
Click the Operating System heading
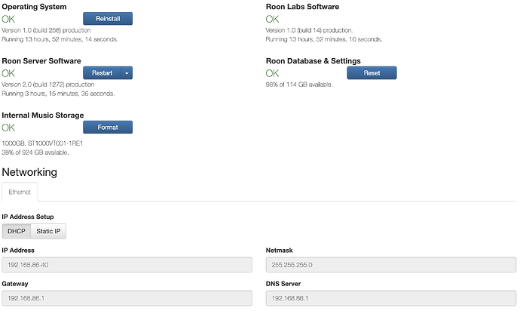click(x=34, y=6)
